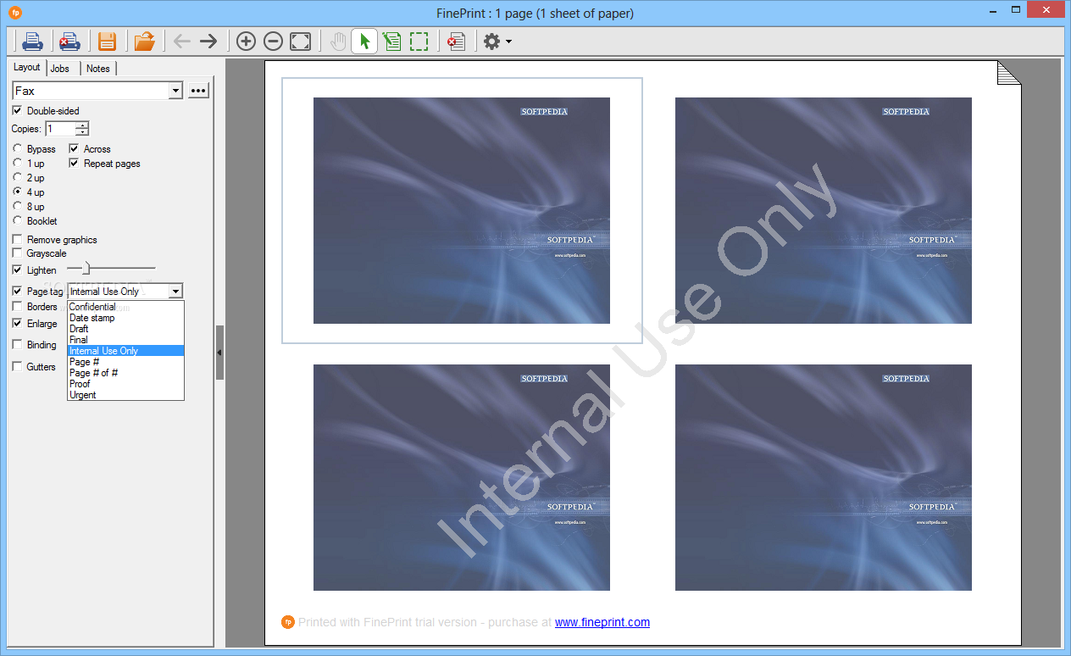Viewport: 1071px width, 656px height.
Task: Choose Date stamp from page tag list
Action: coord(125,318)
